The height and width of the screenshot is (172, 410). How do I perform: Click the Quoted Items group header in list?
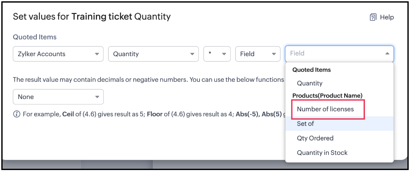pos(311,70)
